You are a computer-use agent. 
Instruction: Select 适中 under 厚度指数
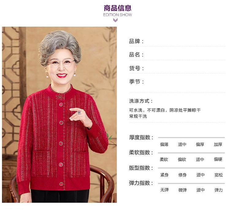click(x=182, y=144)
